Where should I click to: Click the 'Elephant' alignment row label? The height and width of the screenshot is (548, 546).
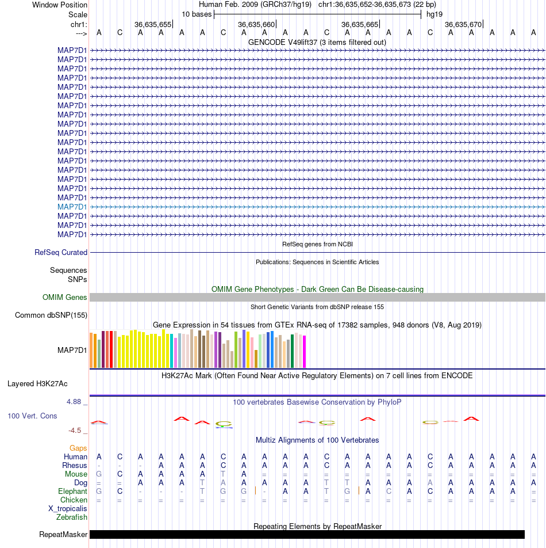tap(72, 492)
